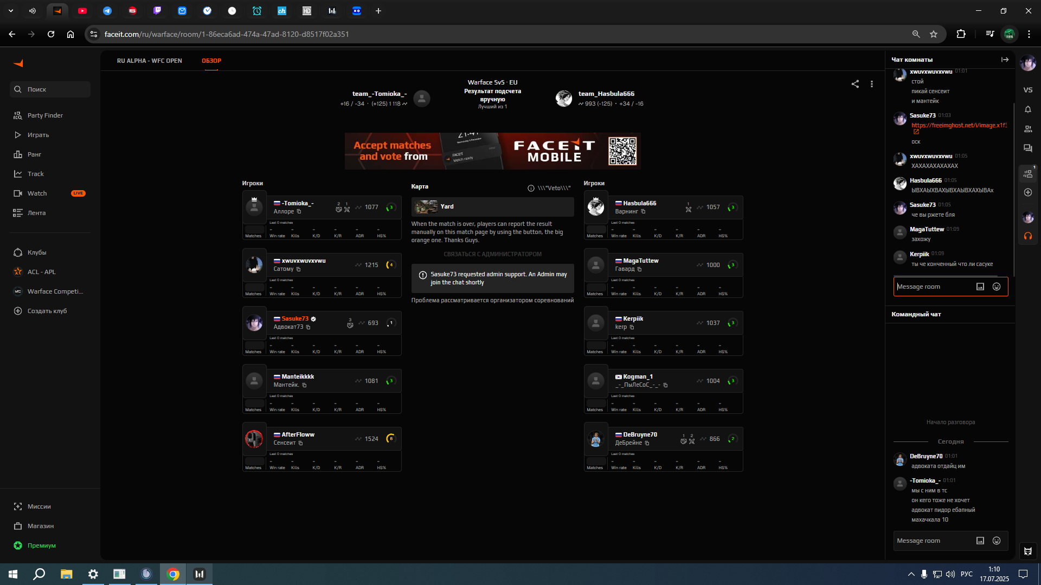Open the FACEIT logo home link
Viewport: 1041px width, 585px height.
(x=18, y=63)
